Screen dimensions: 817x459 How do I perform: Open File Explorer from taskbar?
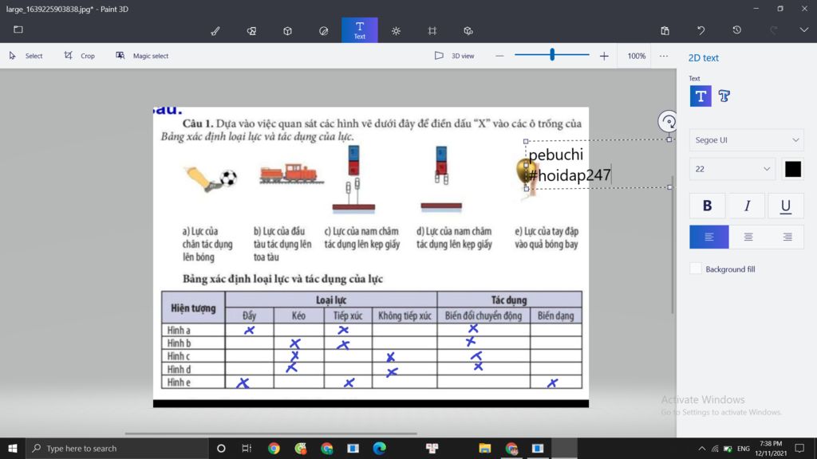(x=484, y=448)
